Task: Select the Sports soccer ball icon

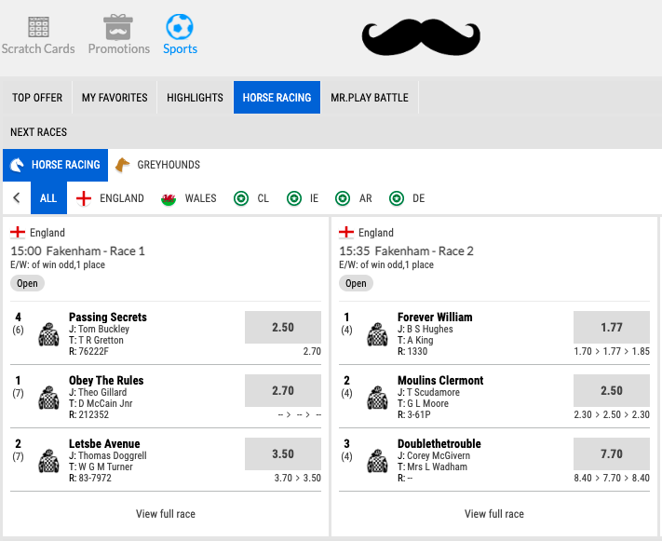Action: (180, 27)
